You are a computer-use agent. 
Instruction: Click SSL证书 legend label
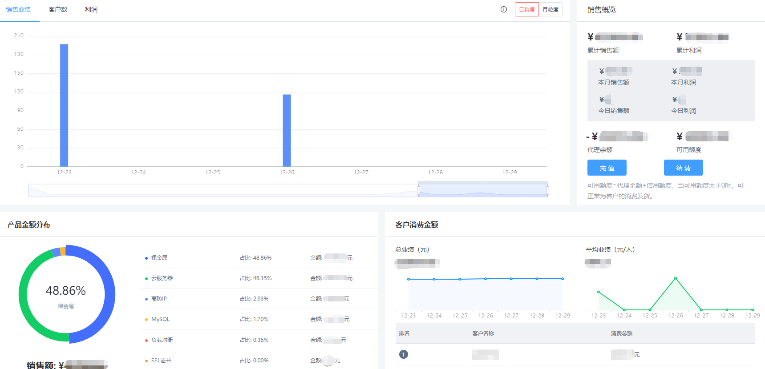pos(161,361)
